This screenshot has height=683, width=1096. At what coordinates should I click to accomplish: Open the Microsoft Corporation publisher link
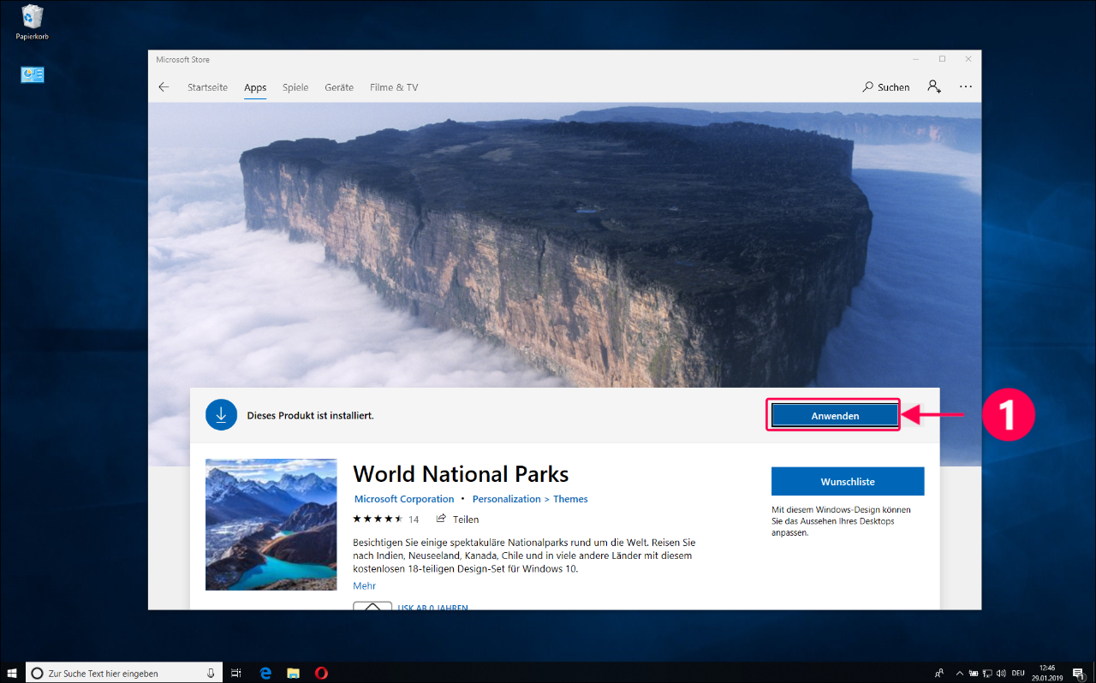point(404,499)
